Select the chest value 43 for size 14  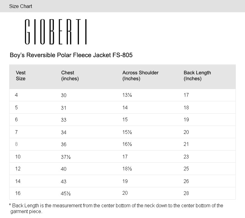[x=63, y=181]
